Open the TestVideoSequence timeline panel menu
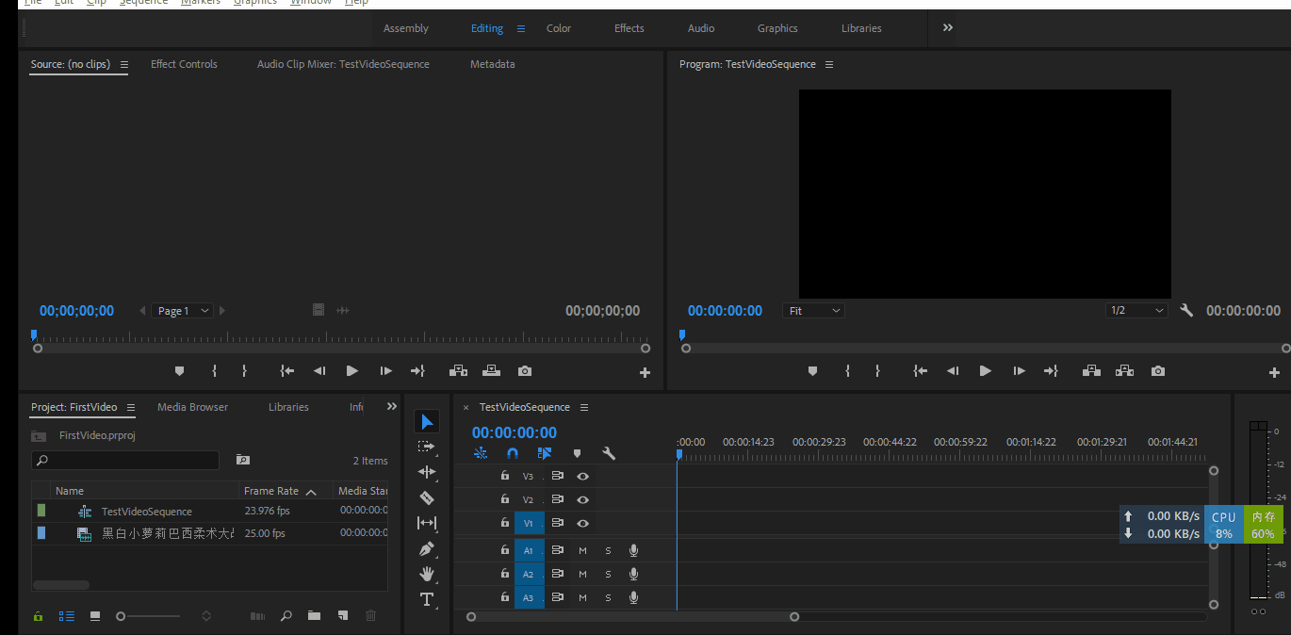The image size is (1291, 635). 584,408
